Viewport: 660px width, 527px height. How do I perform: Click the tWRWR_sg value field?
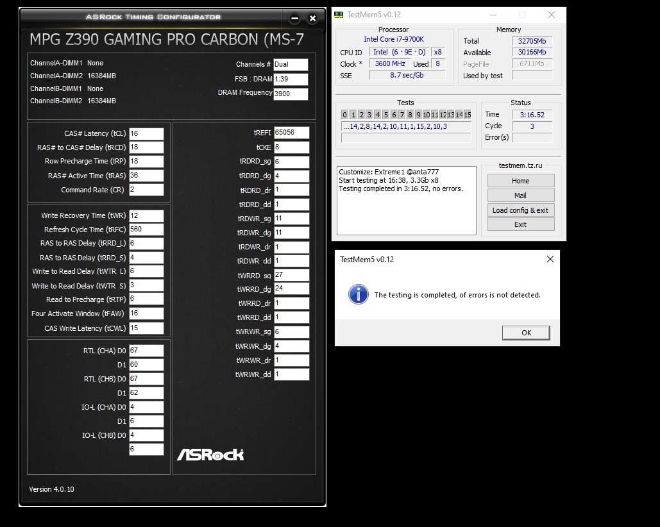point(291,332)
